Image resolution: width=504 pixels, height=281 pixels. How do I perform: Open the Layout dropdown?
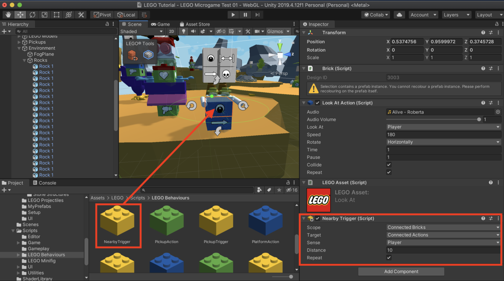coord(489,15)
